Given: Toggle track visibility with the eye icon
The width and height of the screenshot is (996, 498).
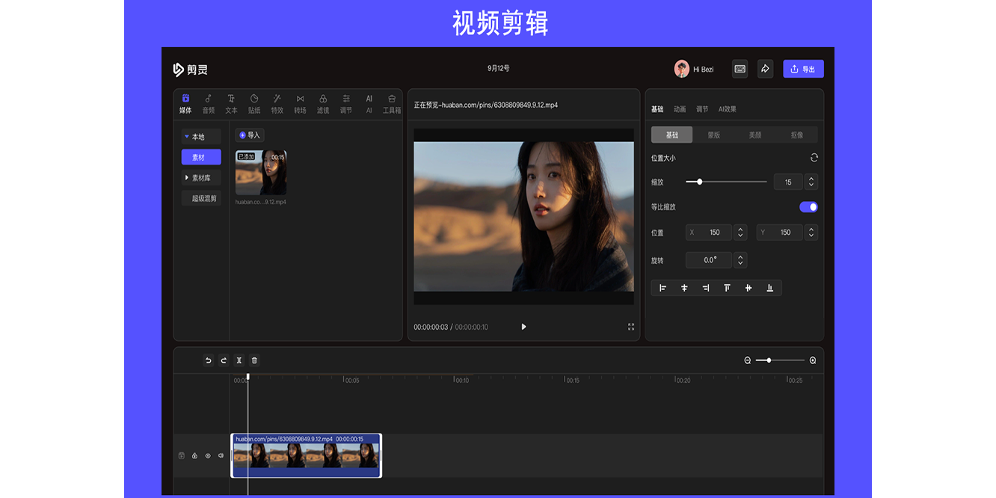Looking at the screenshot, I should point(208,455).
